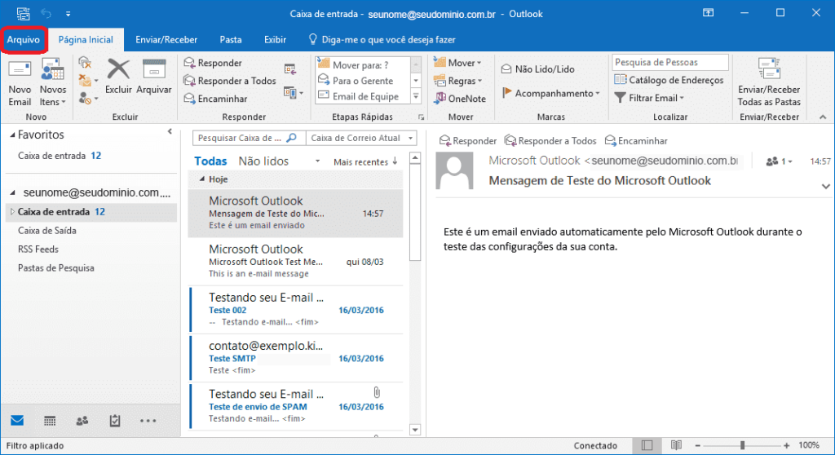Click the Diga-me search box
The height and width of the screenshot is (455, 835).
382,40
